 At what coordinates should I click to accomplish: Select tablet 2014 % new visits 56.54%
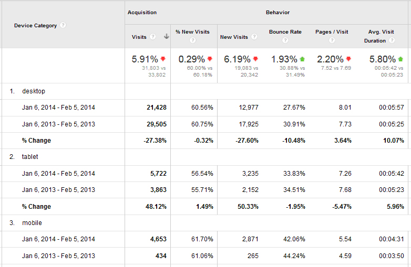202,174
